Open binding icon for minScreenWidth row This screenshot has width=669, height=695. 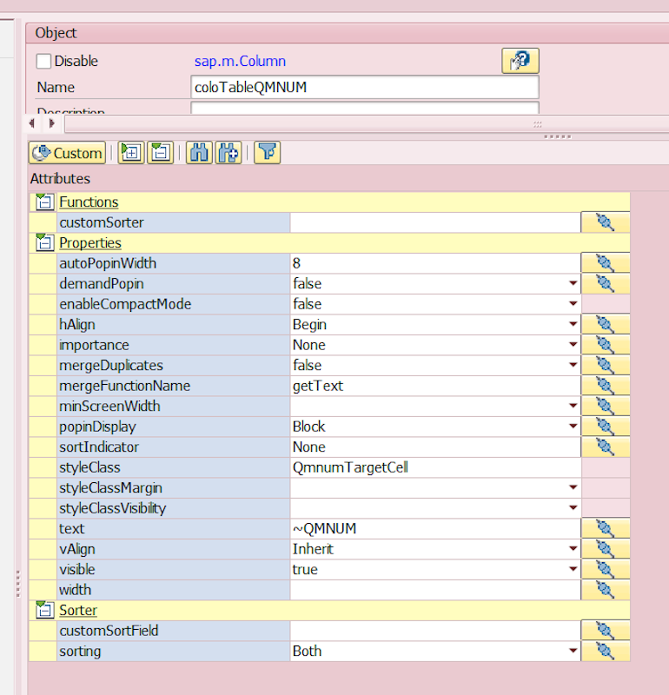coord(606,406)
